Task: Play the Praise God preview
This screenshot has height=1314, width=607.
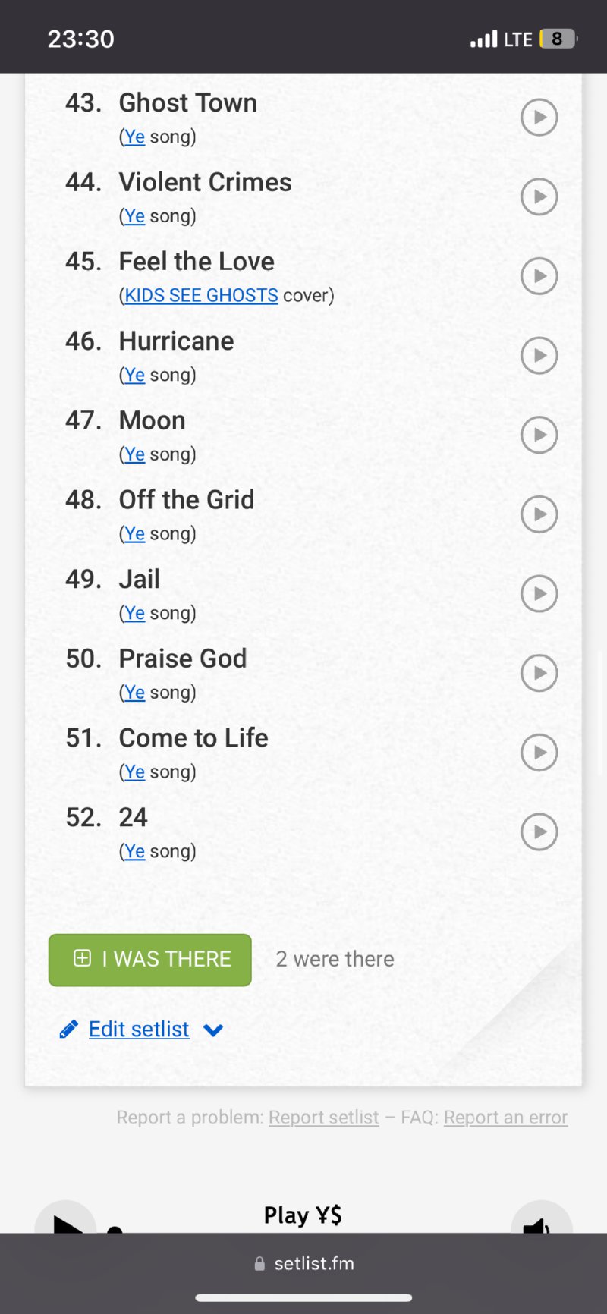Action: [539, 673]
